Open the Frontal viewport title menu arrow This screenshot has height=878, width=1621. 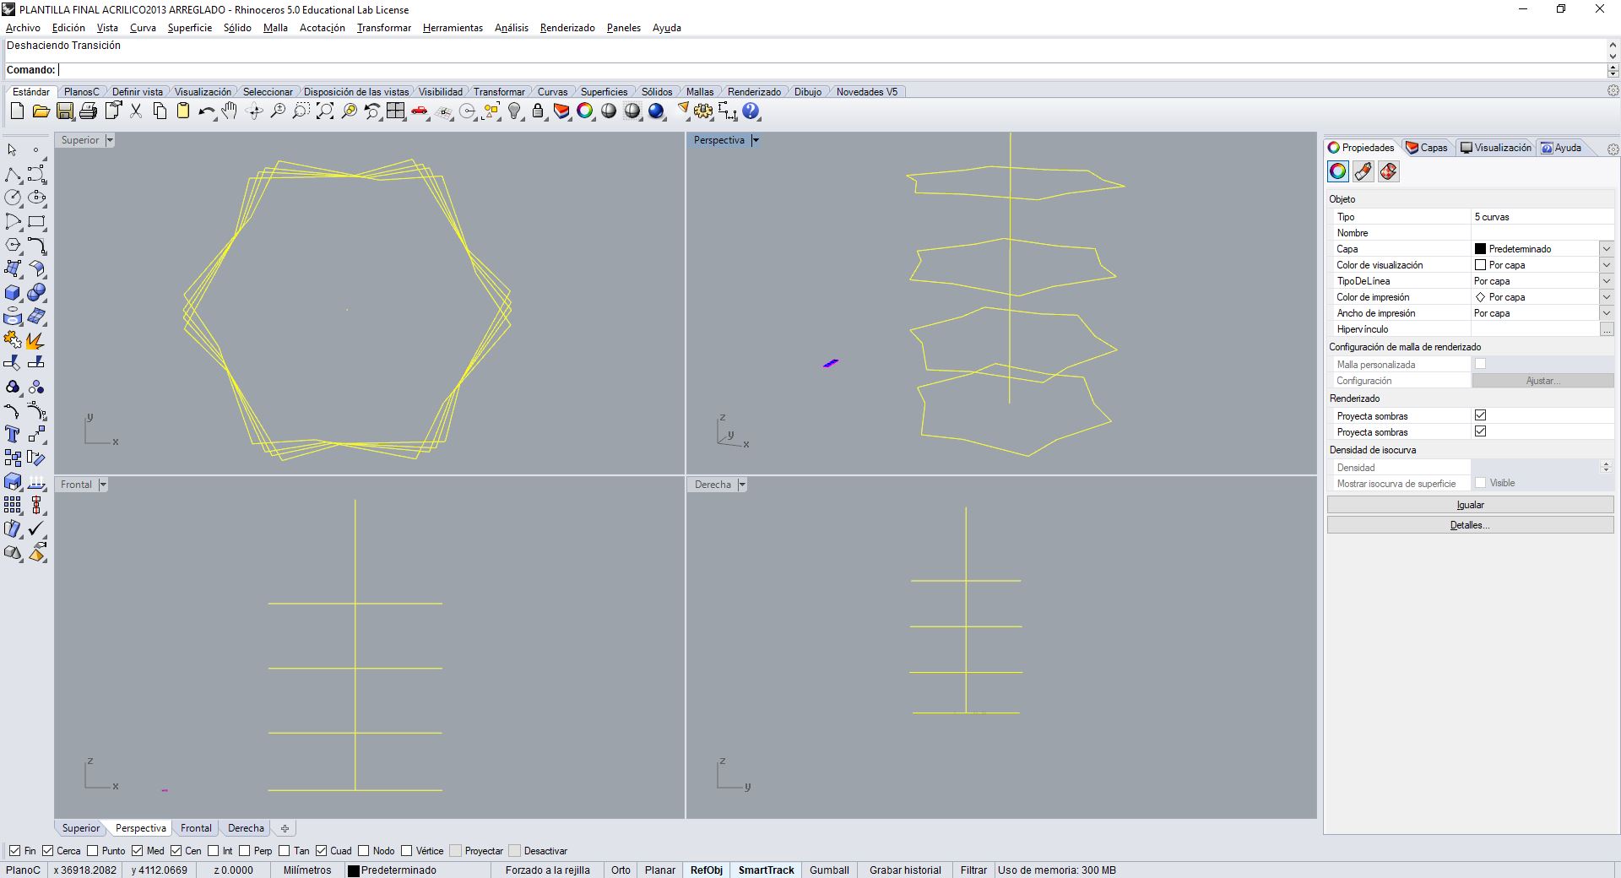tap(103, 485)
